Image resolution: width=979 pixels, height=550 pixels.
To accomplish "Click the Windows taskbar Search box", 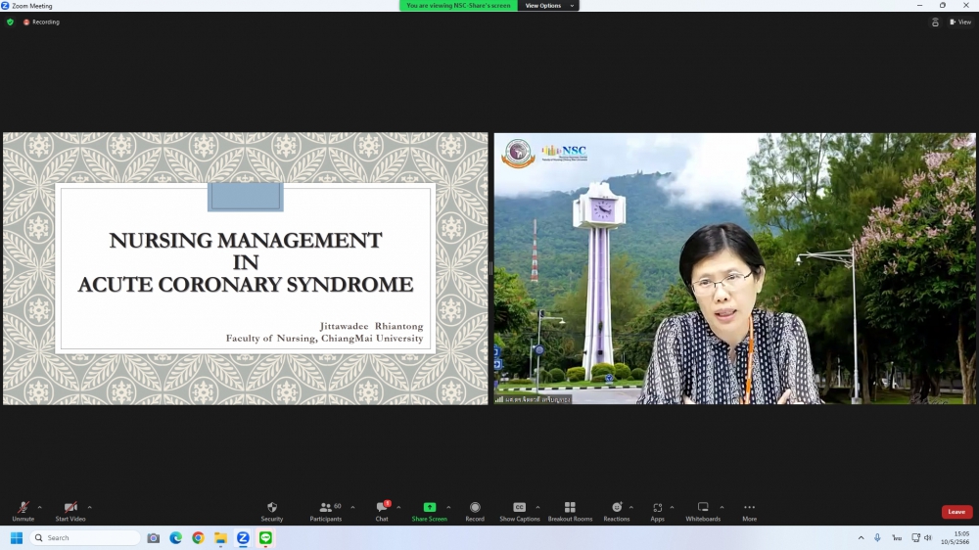I will tap(86, 538).
